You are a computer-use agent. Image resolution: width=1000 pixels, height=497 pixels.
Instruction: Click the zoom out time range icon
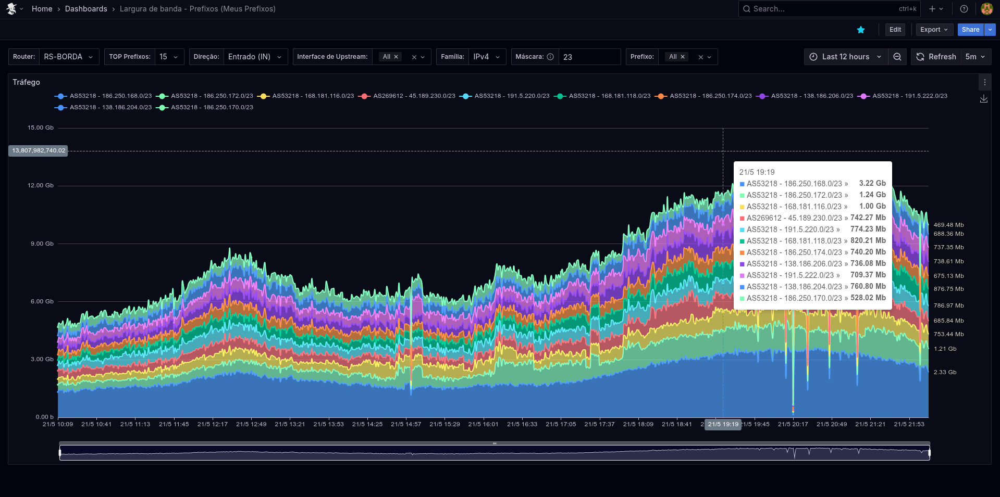tap(897, 57)
